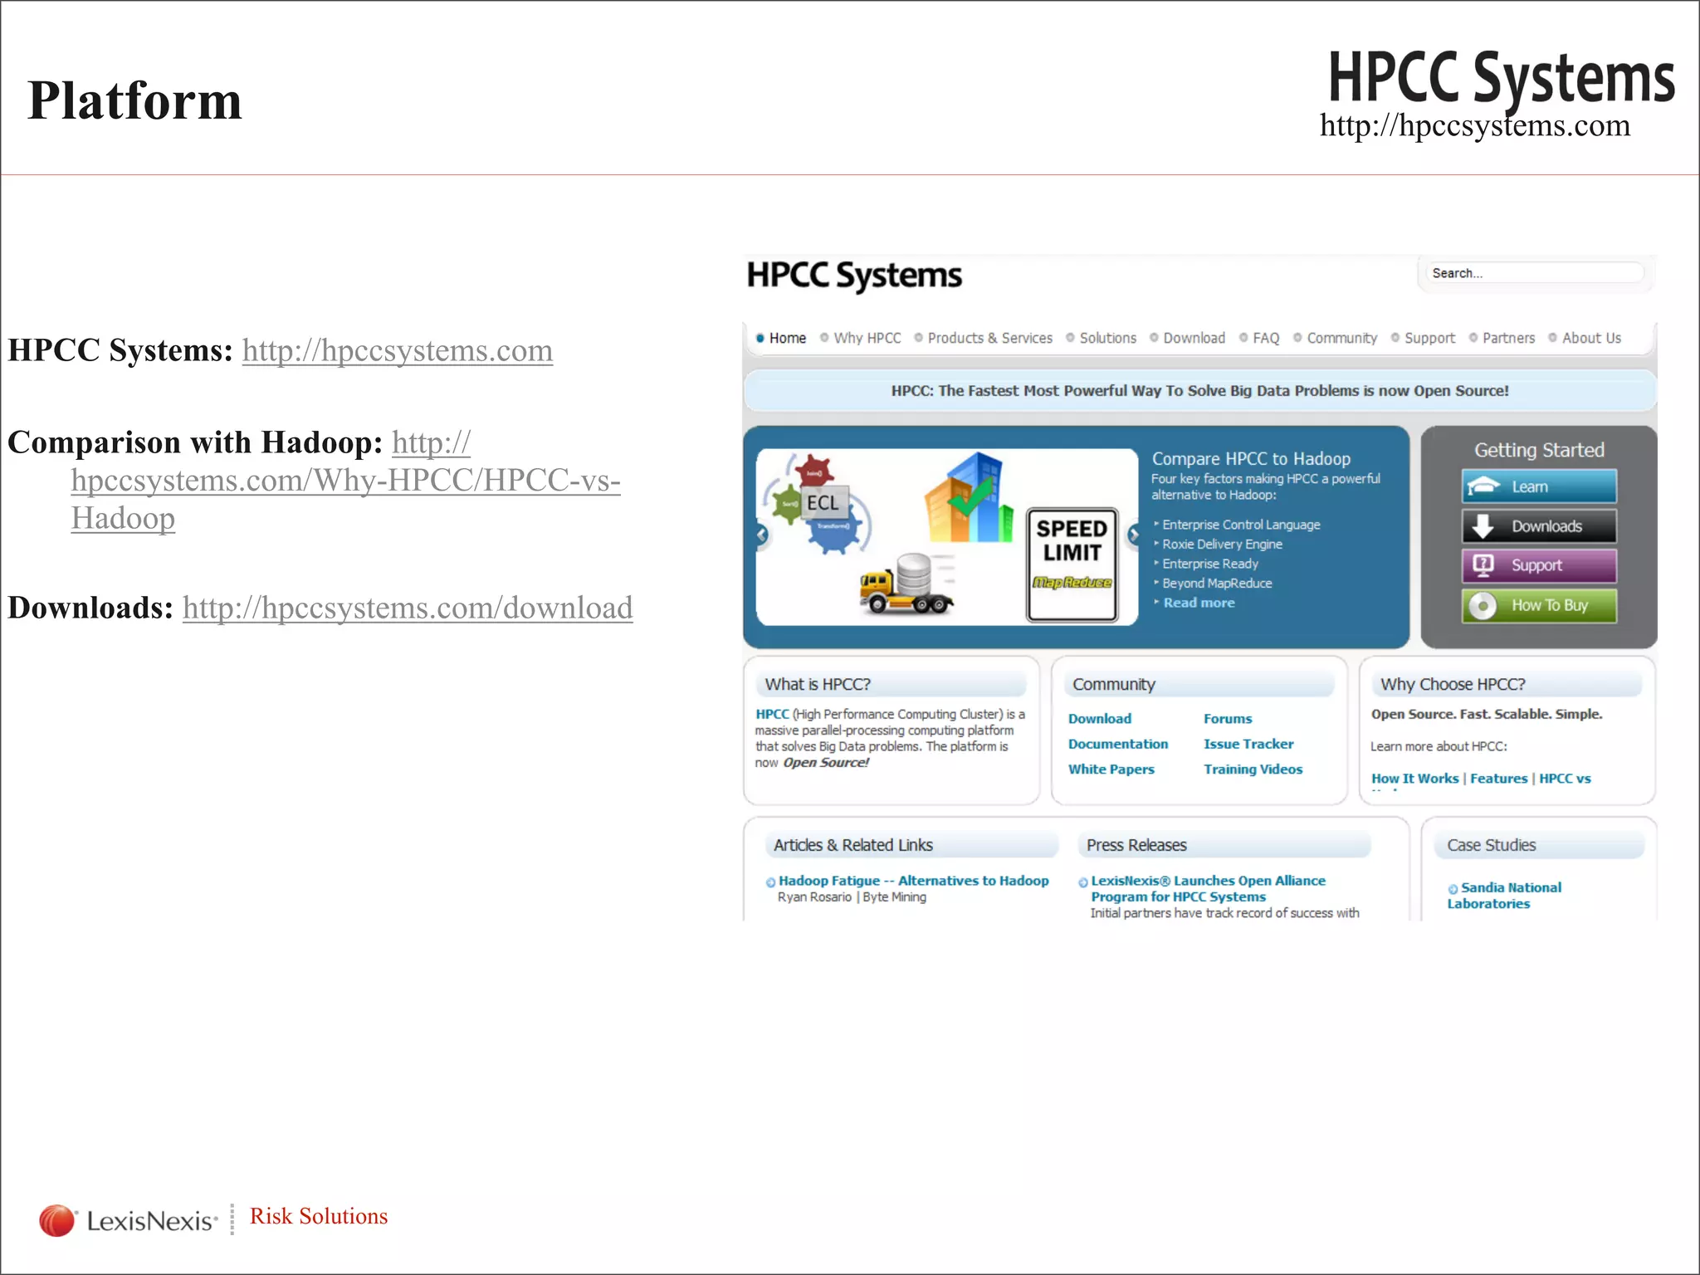Viewport: 1700px width, 1275px height.
Task: Click Roxie Delivery Engine bullet
Action: [x=1222, y=545]
